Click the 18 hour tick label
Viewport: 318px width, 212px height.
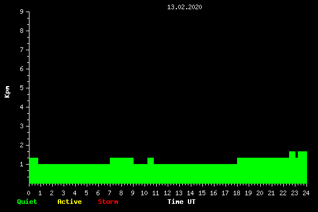pyautogui.click(x=236, y=193)
